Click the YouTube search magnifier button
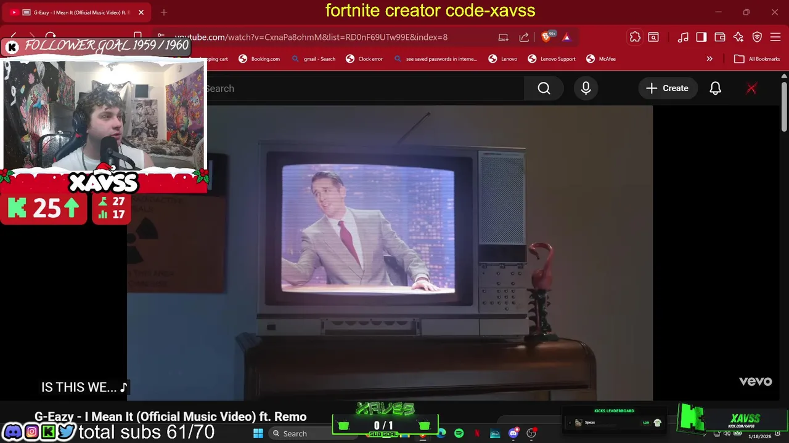This screenshot has height=443, width=789. tap(544, 89)
